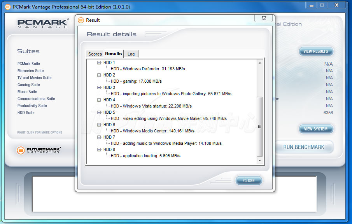Select the Results tab

(114, 54)
